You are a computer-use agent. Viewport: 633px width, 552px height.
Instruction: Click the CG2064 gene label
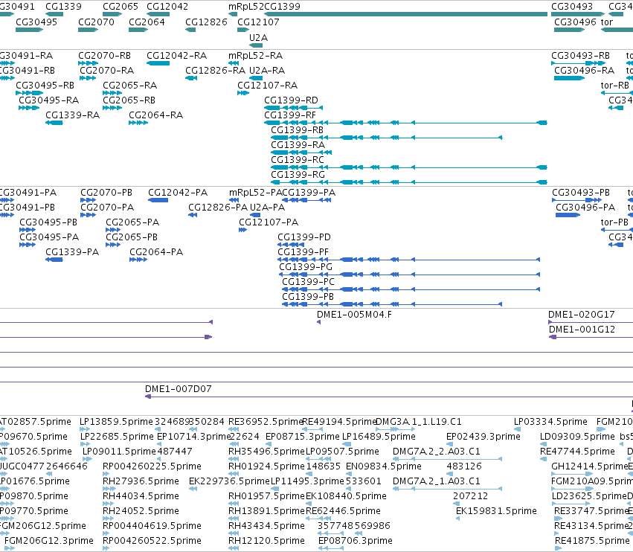pyautogui.click(x=147, y=22)
